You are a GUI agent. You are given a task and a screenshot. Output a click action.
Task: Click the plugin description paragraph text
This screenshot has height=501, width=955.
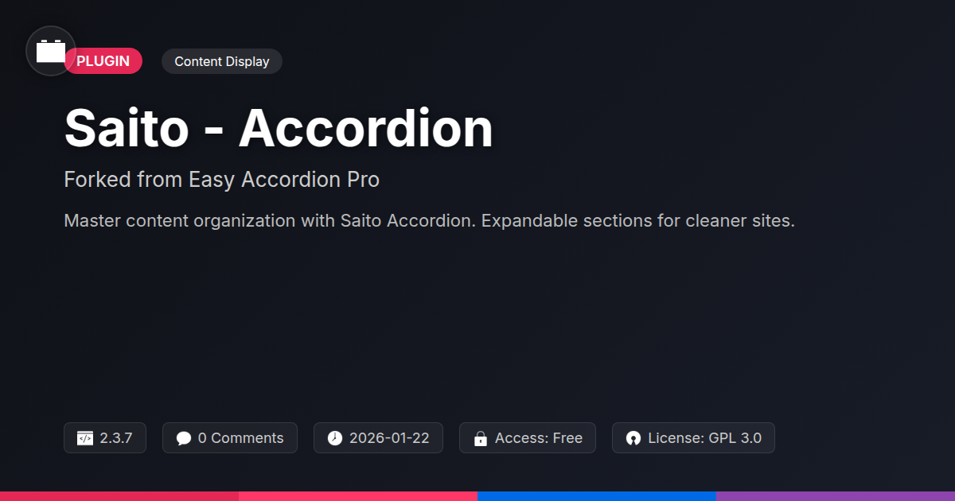[x=429, y=221]
